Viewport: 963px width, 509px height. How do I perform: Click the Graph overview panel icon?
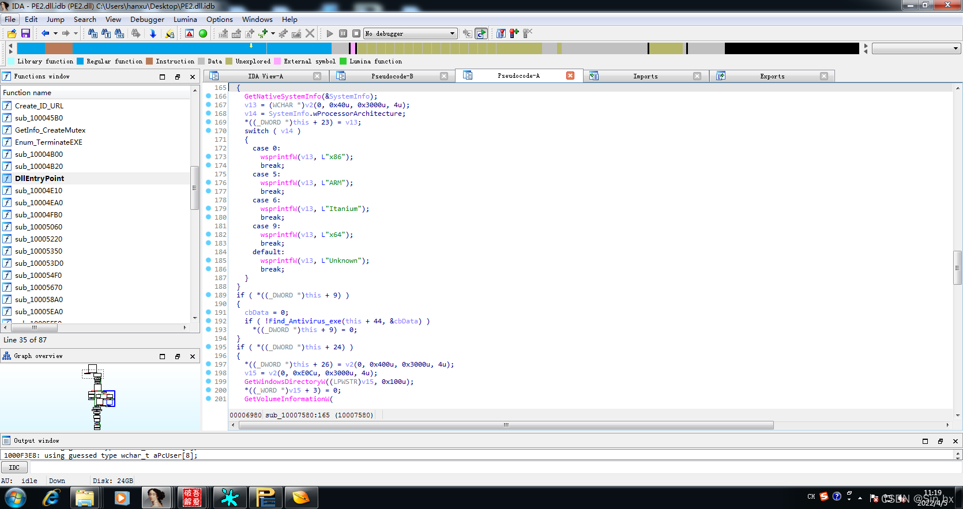pos(7,356)
